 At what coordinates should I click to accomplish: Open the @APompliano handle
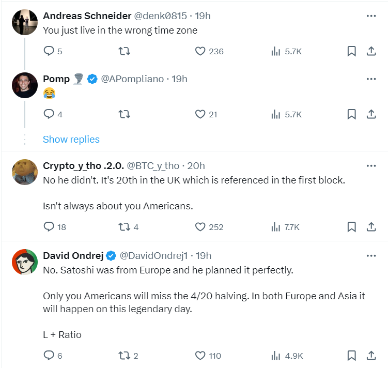[132, 79]
